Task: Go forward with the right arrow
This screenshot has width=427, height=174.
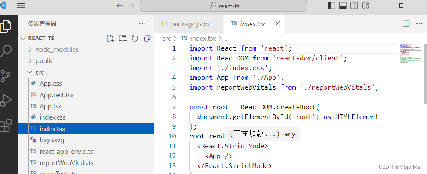Action: (x=131, y=6)
